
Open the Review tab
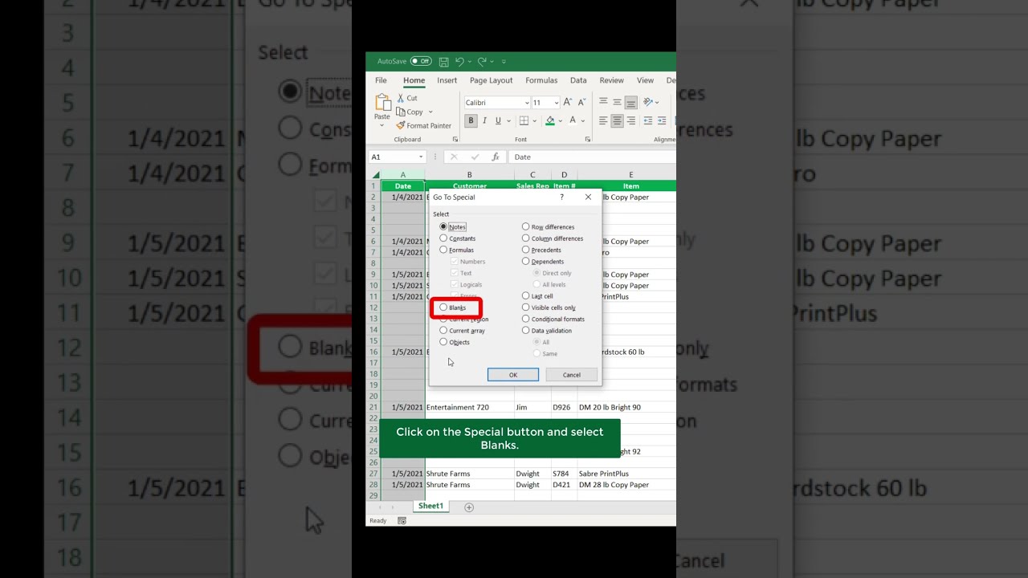pos(611,80)
